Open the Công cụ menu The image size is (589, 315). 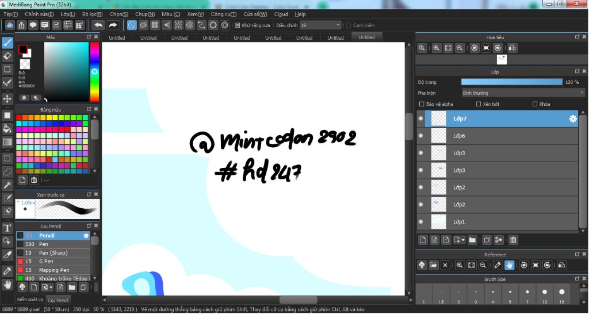pyautogui.click(x=224, y=14)
